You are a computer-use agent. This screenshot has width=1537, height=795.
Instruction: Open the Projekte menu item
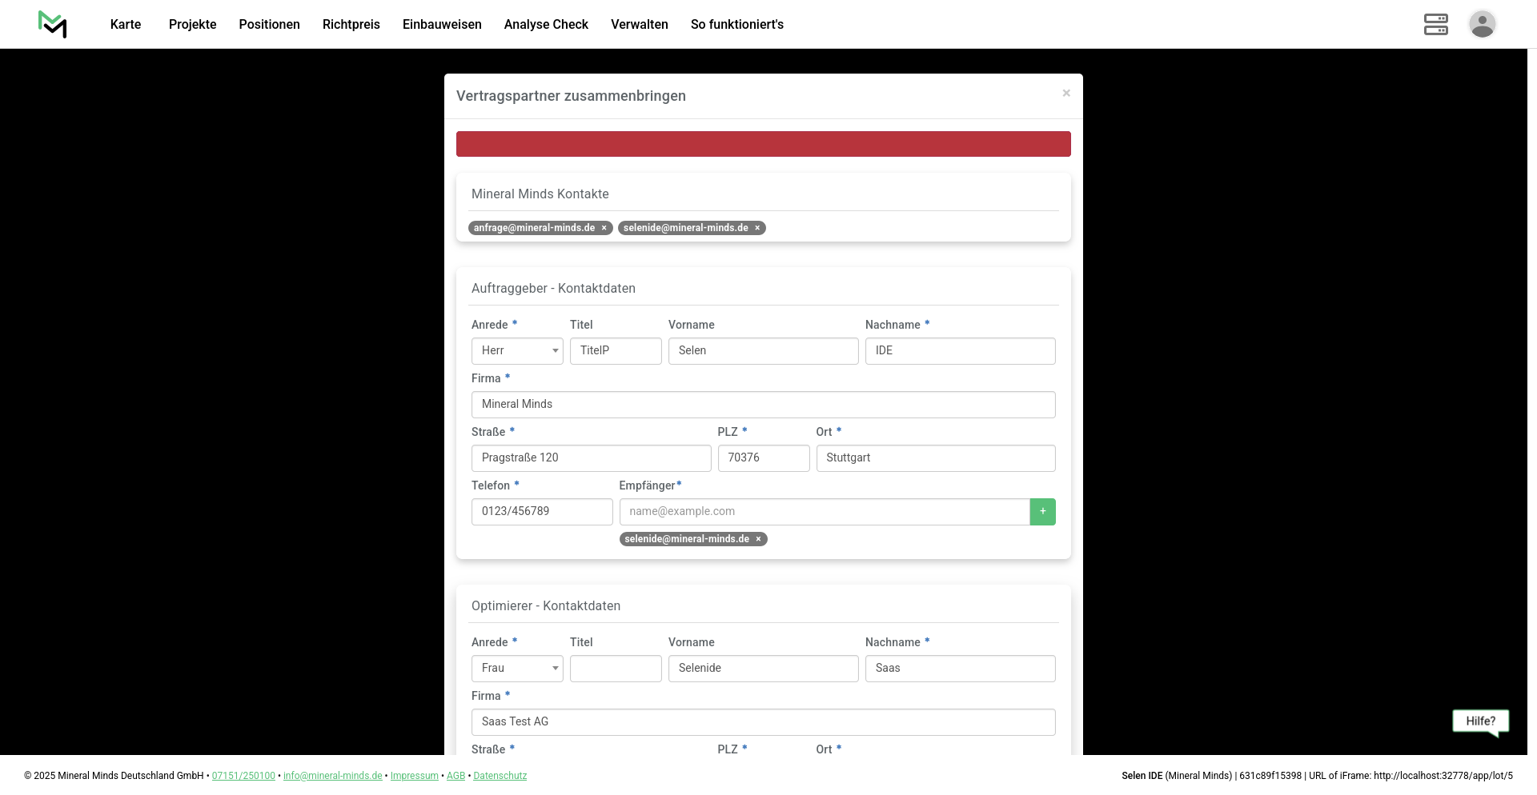tap(192, 24)
